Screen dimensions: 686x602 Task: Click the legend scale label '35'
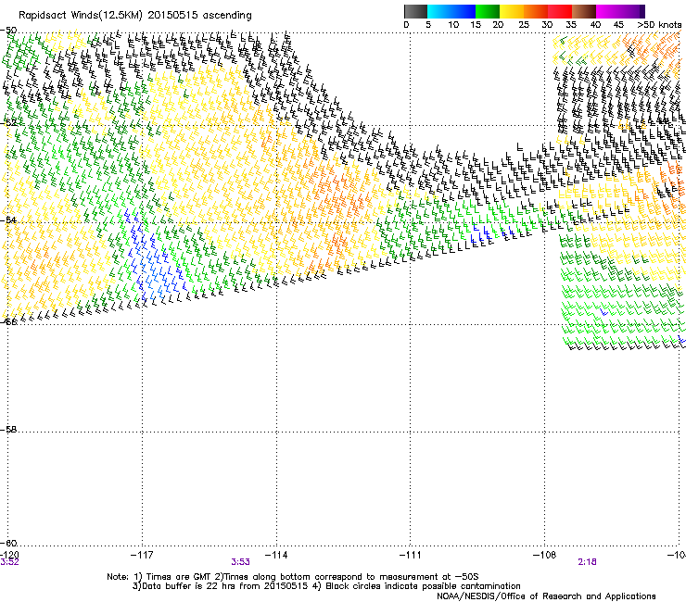pyautogui.click(x=571, y=25)
